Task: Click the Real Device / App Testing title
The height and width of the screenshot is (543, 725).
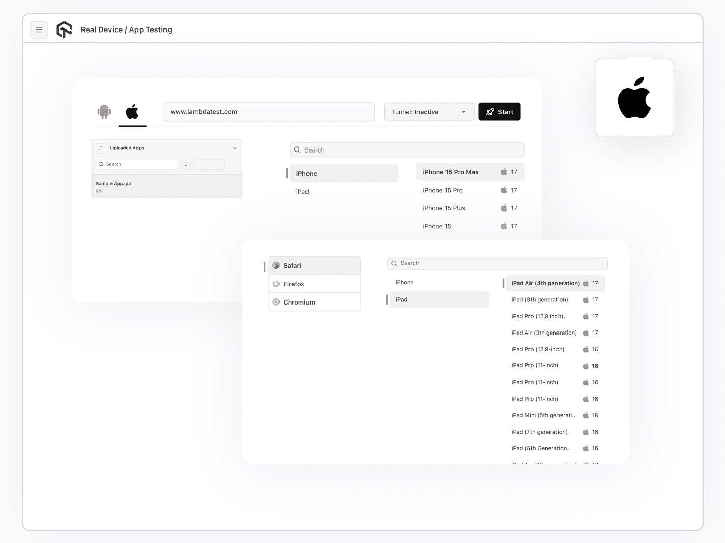Action: pyautogui.click(x=126, y=29)
